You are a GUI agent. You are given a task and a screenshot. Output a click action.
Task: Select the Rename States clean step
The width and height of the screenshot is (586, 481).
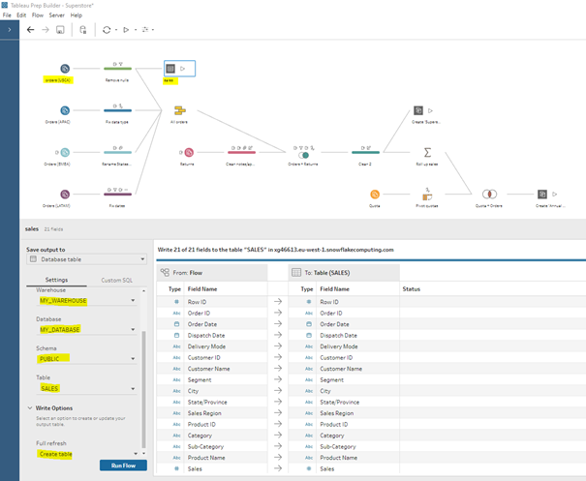coord(117,152)
